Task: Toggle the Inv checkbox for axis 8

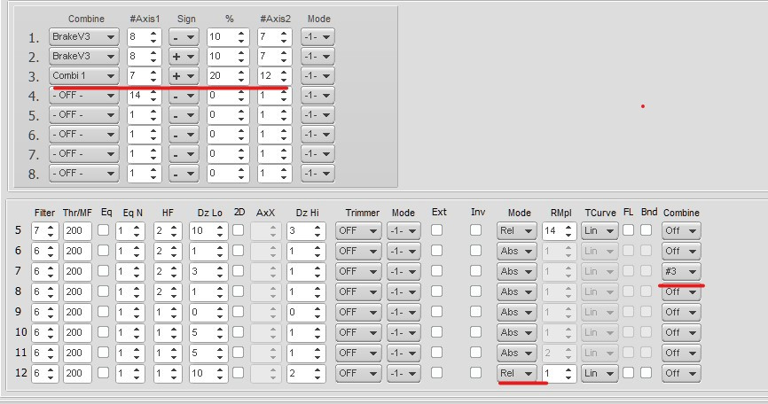Action: pyautogui.click(x=475, y=291)
